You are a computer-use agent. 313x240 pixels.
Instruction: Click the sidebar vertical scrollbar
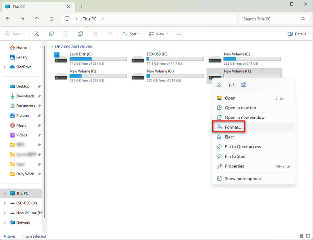[x=45, y=132]
